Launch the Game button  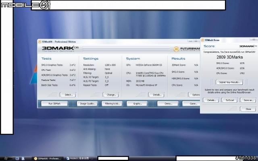click(191, 104)
